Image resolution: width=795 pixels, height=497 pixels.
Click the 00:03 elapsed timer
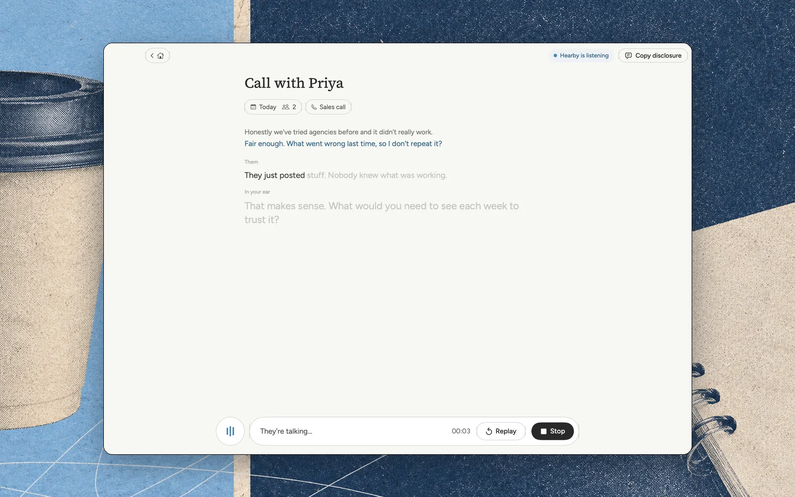tap(461, 431)
